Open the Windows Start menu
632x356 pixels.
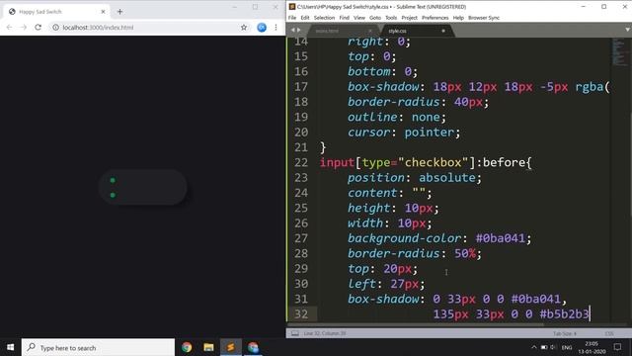tap(11, 347)
